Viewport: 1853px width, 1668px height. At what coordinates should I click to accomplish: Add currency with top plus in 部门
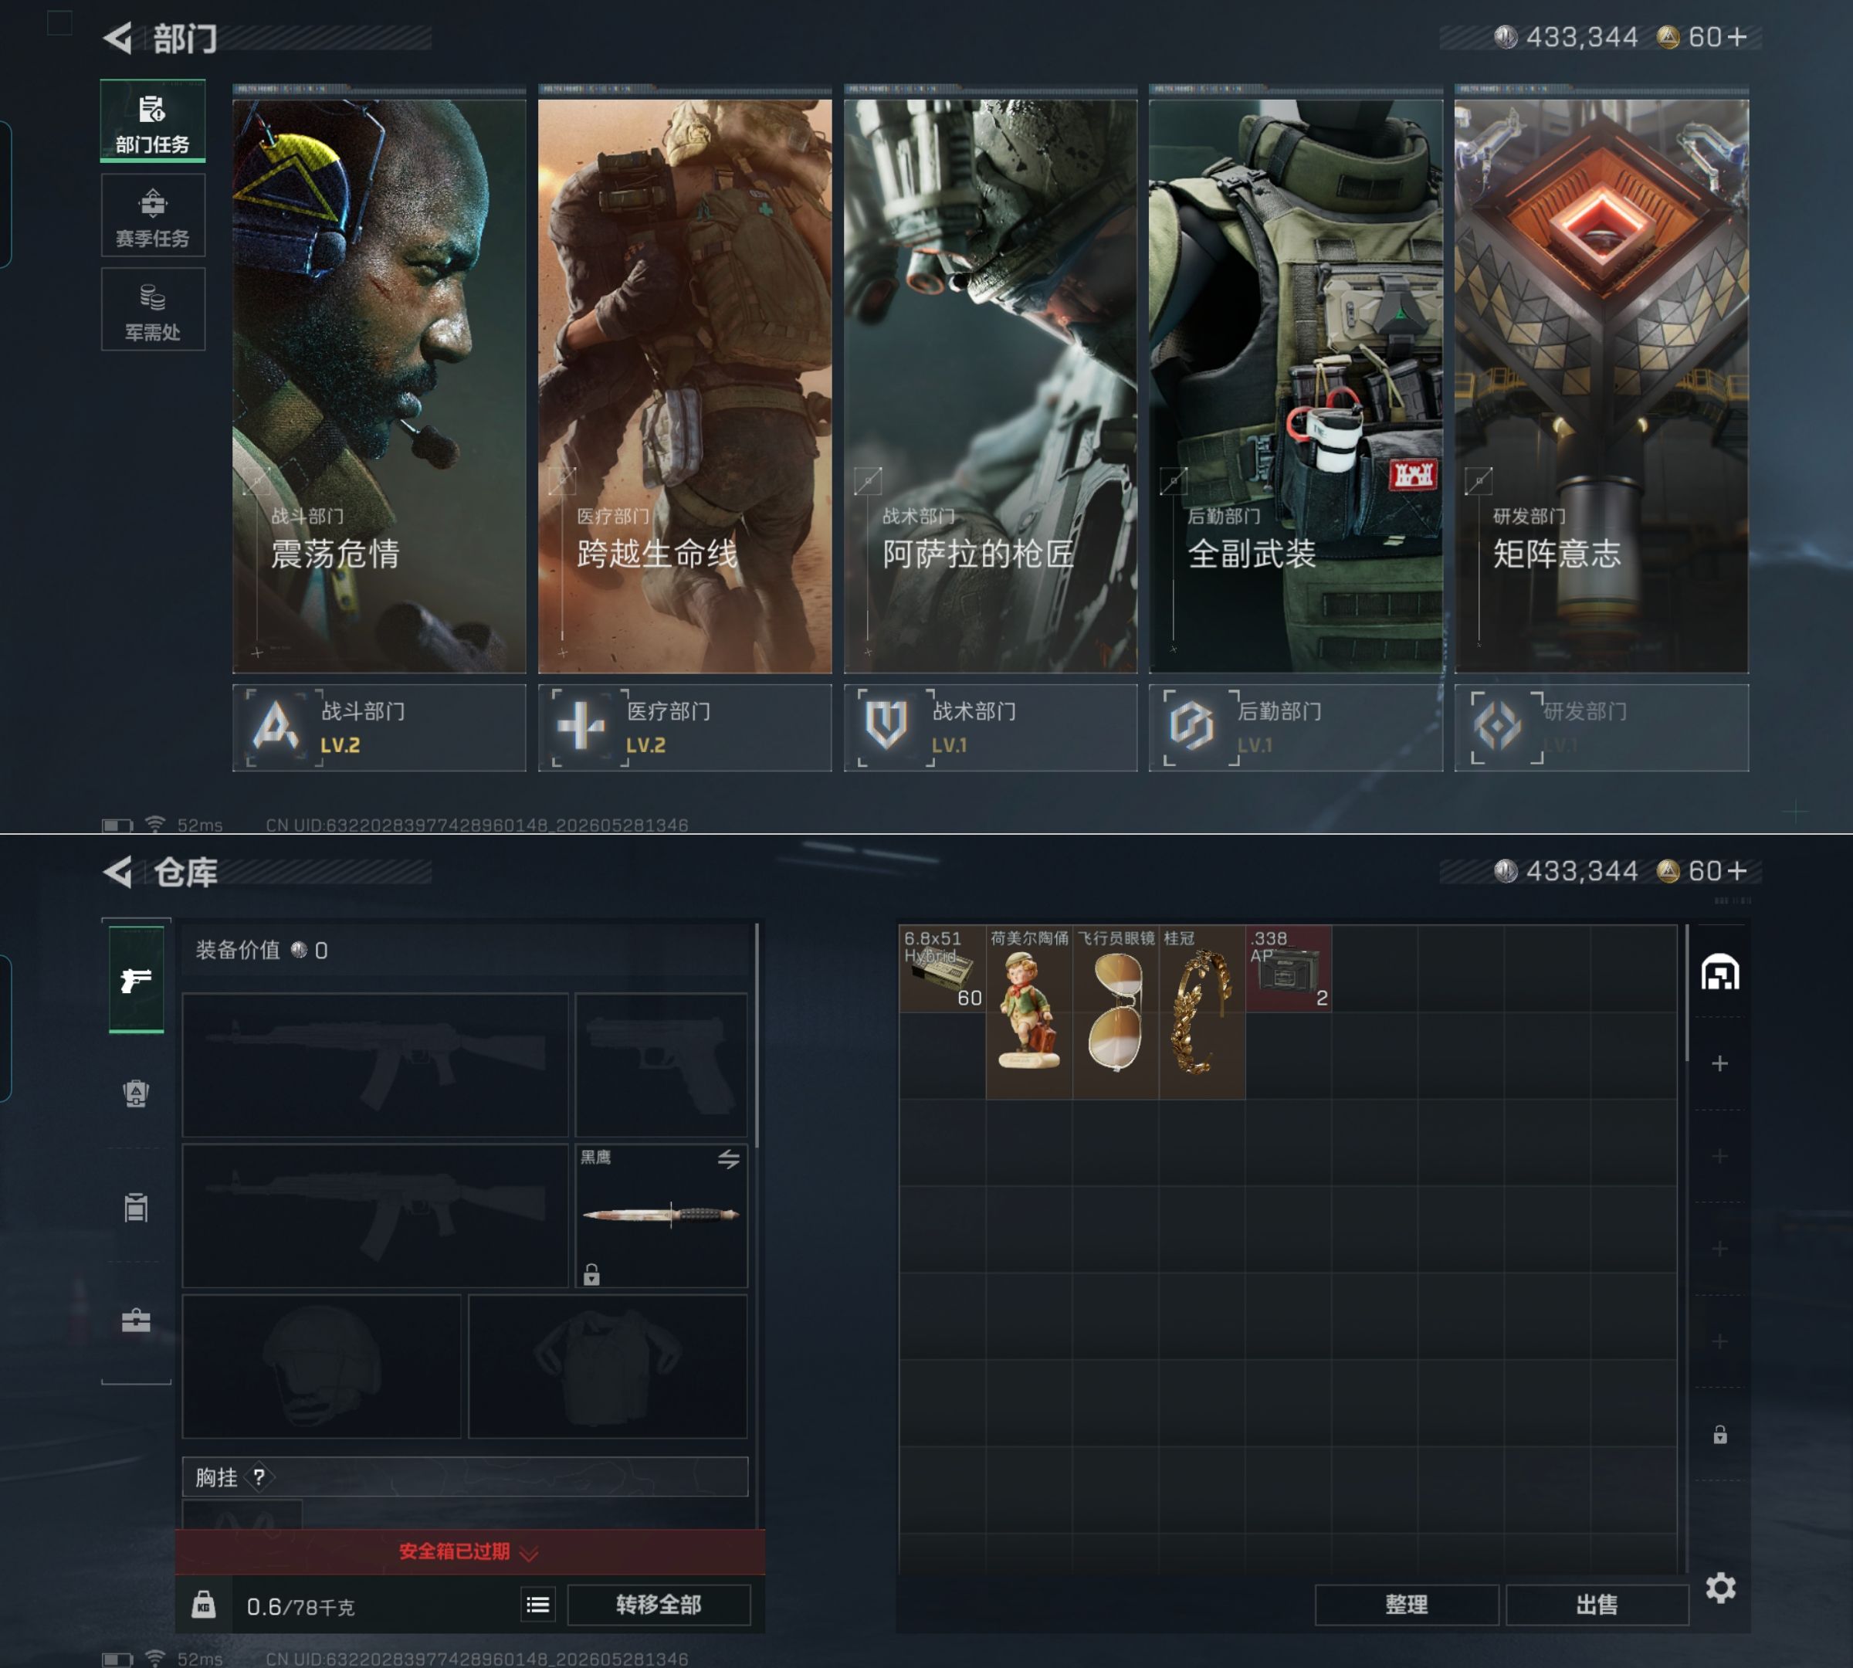coord(1736,36)
